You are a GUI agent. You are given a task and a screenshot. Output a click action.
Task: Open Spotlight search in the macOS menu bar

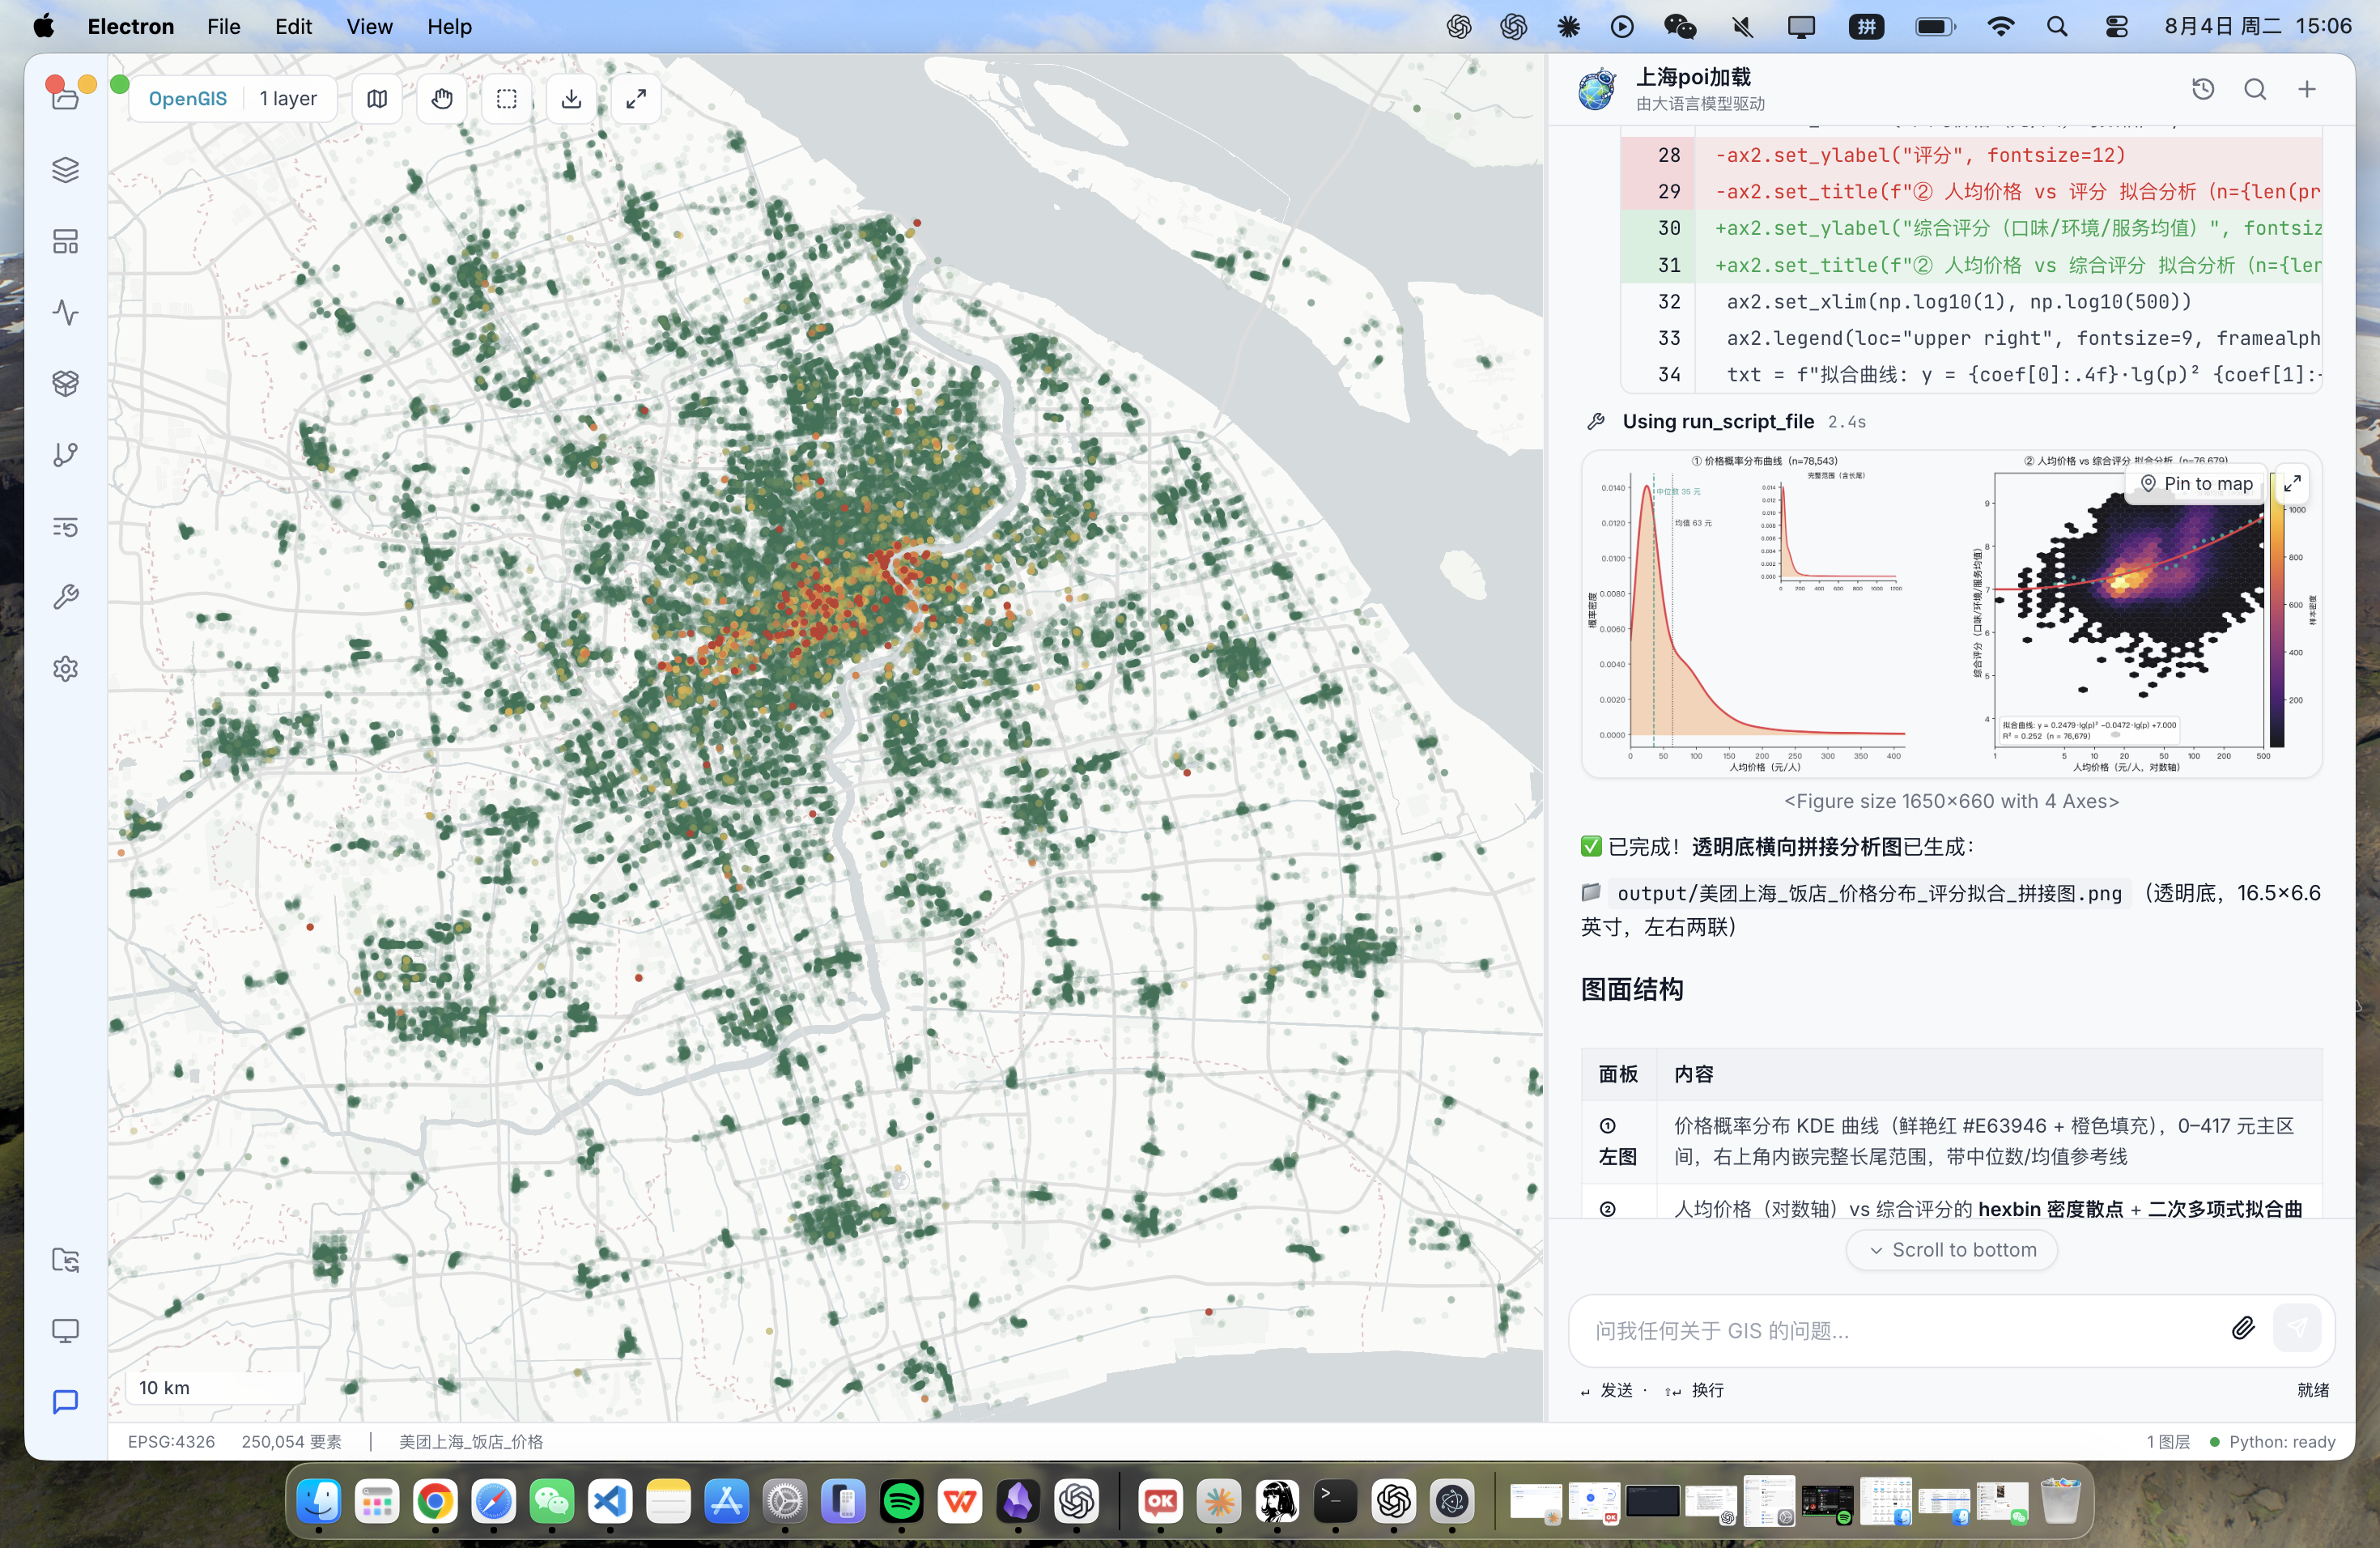tap(2057, 26)
